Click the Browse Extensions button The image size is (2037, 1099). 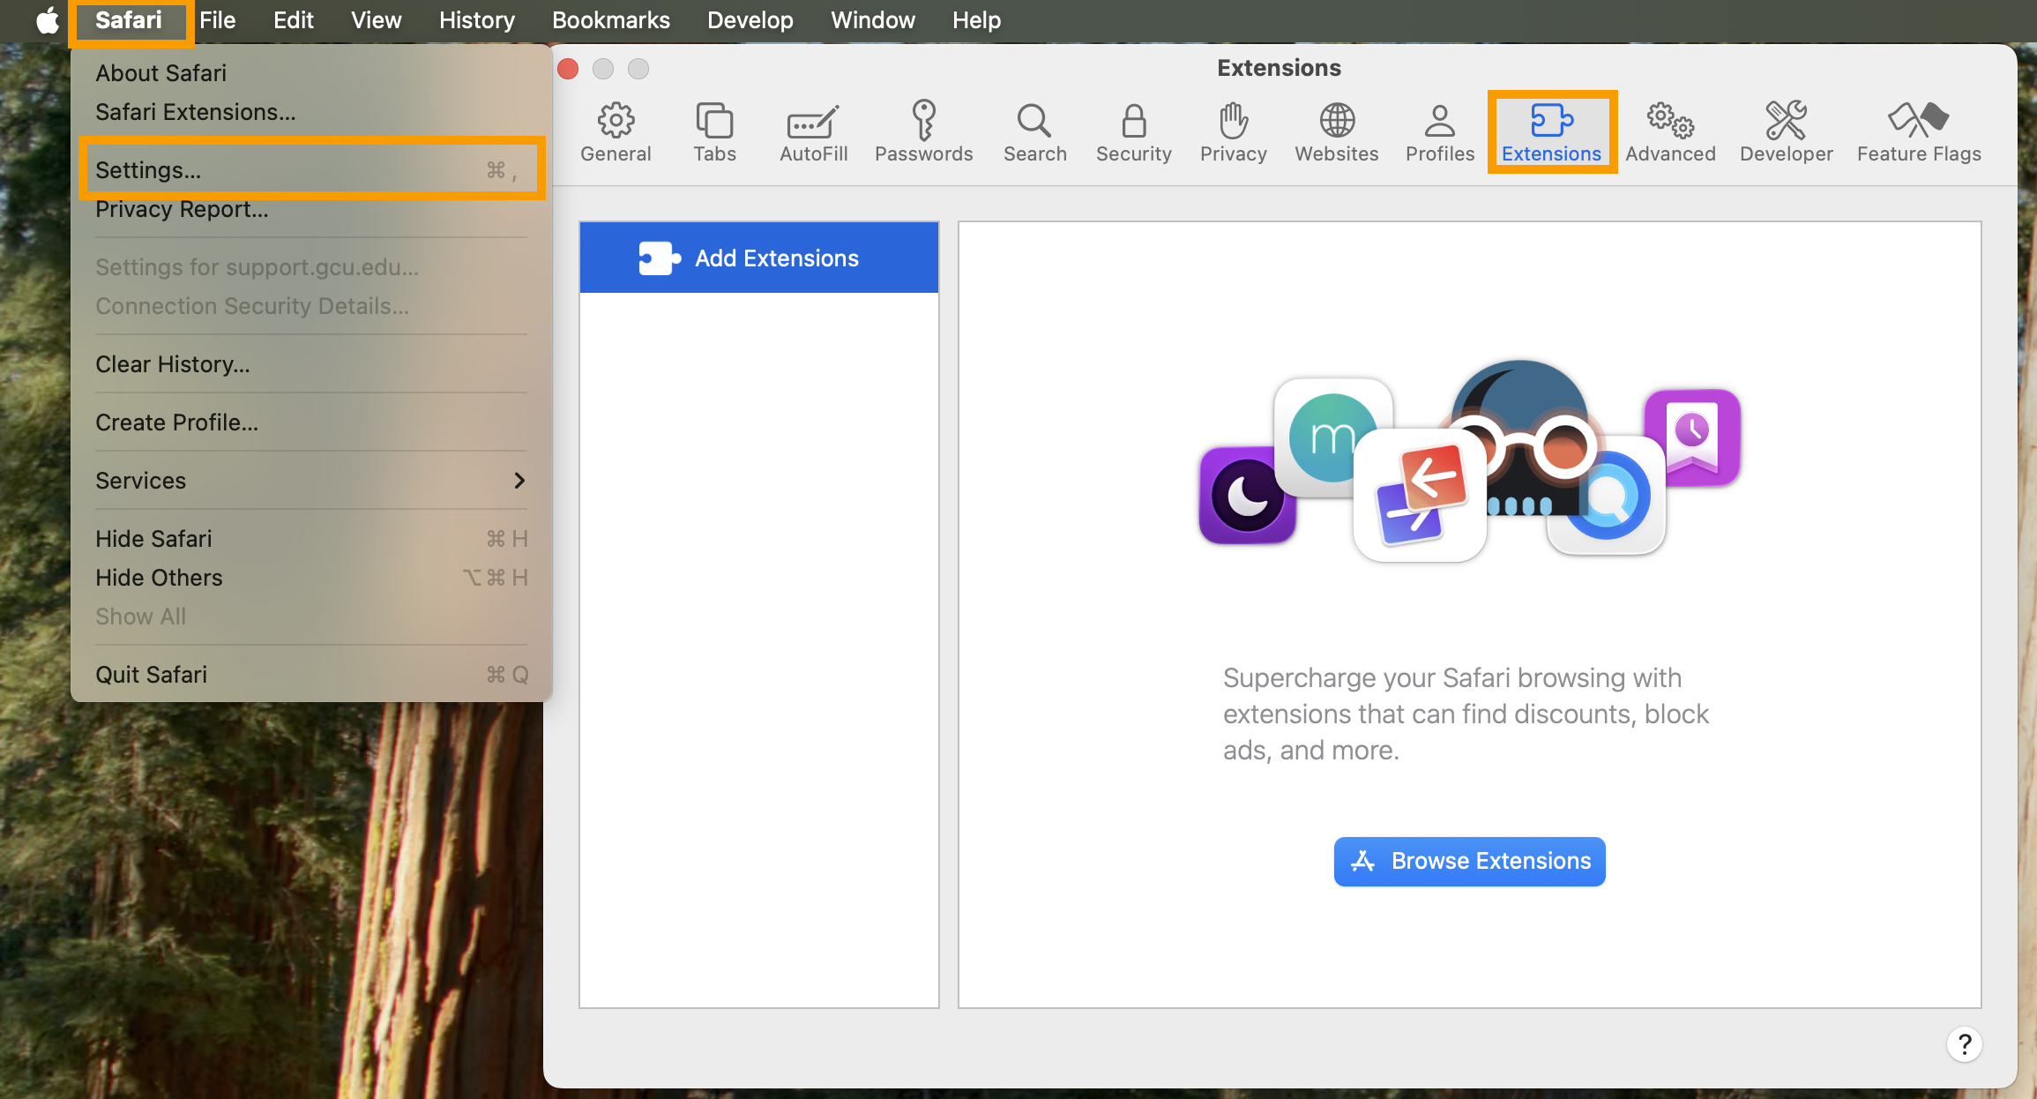click(x=1469, y=861)
